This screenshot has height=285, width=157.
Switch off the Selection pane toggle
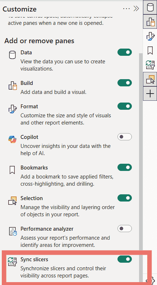(x=125, y=198)
